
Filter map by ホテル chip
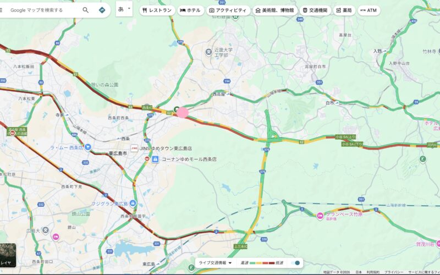(x=190, y=10)
